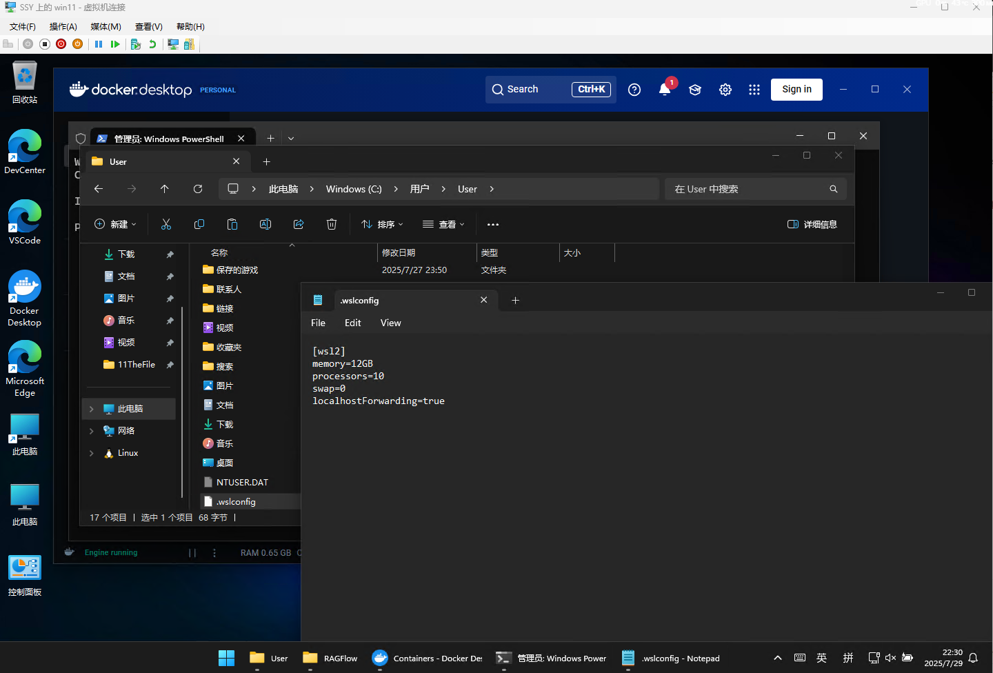Open Docker Desktop help question-mark icon
This screenshot has width=993, height=673.
click(634, 90)
